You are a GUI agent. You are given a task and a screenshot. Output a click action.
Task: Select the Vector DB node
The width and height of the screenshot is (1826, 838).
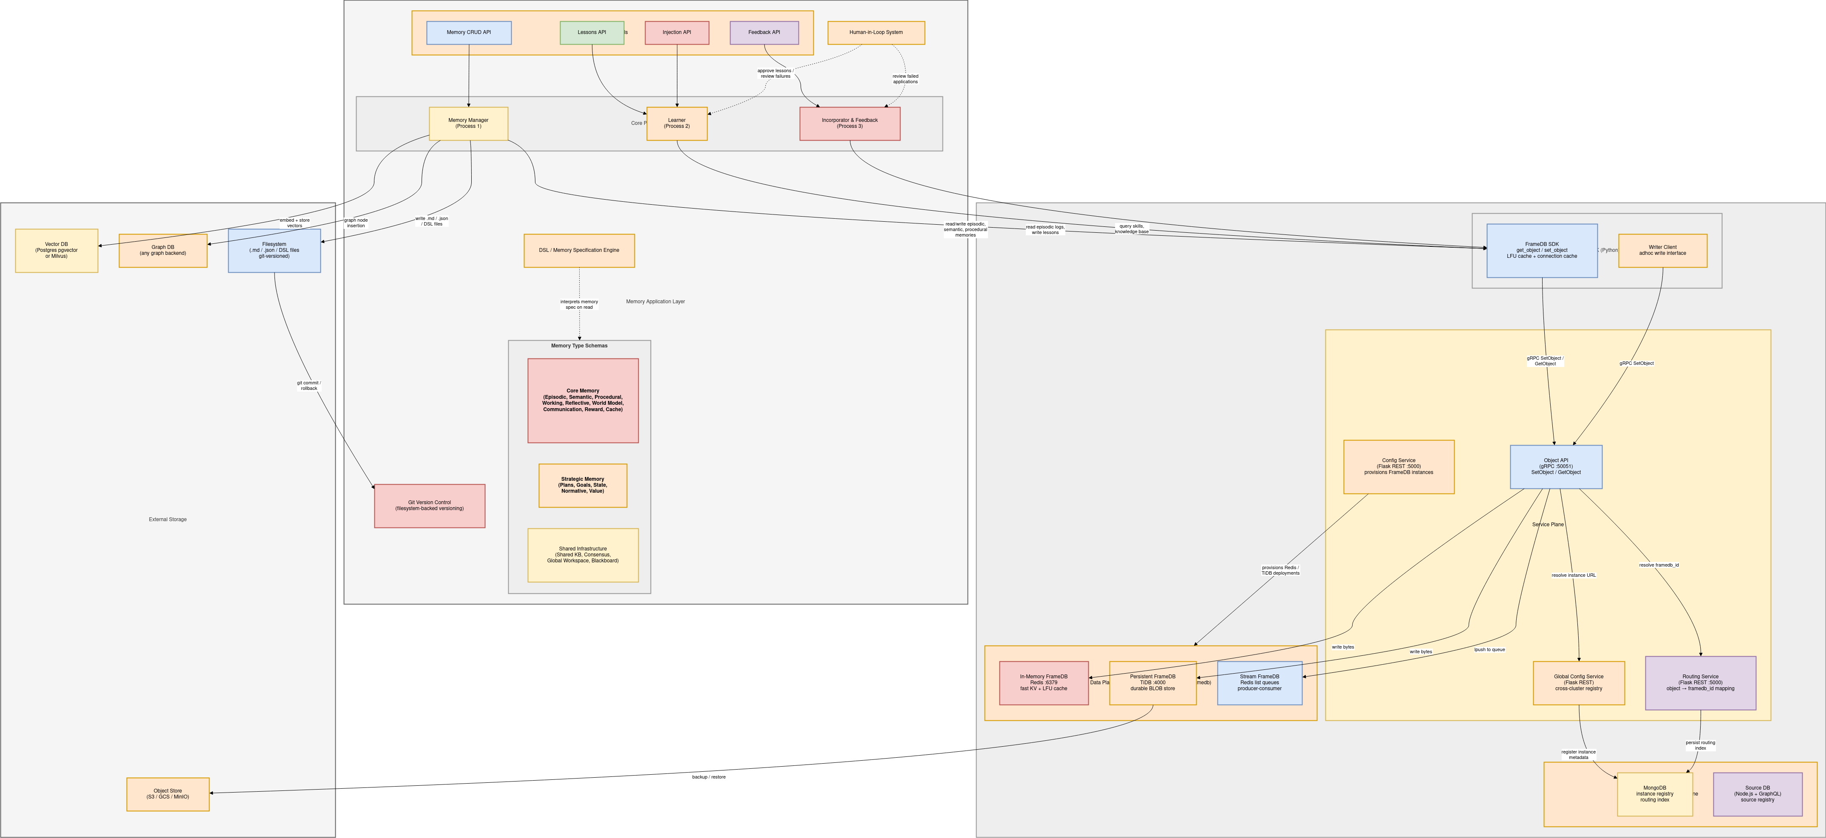pos(57,250)
